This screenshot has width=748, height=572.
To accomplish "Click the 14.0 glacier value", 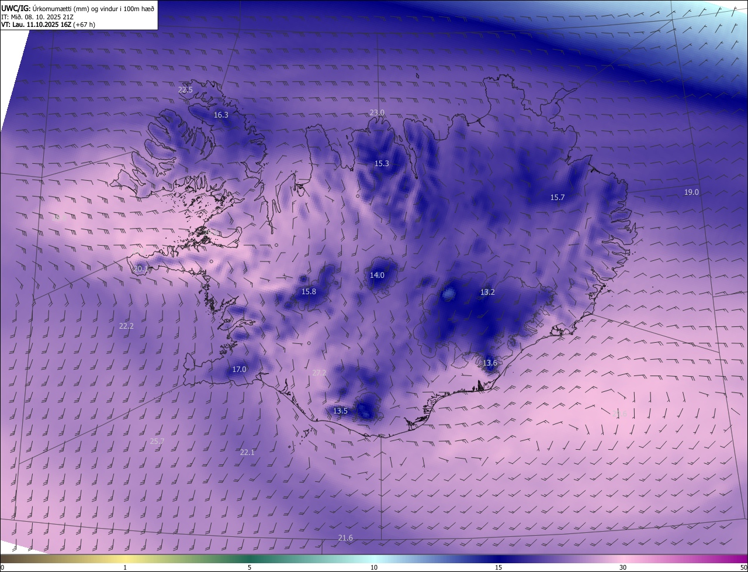I will [x=377, y=275].
